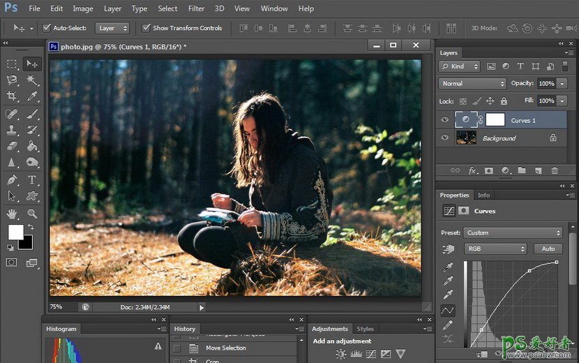The image size is (579, 363).
Task: Select the Horizontal Type tool
Action: pos(32,180)
